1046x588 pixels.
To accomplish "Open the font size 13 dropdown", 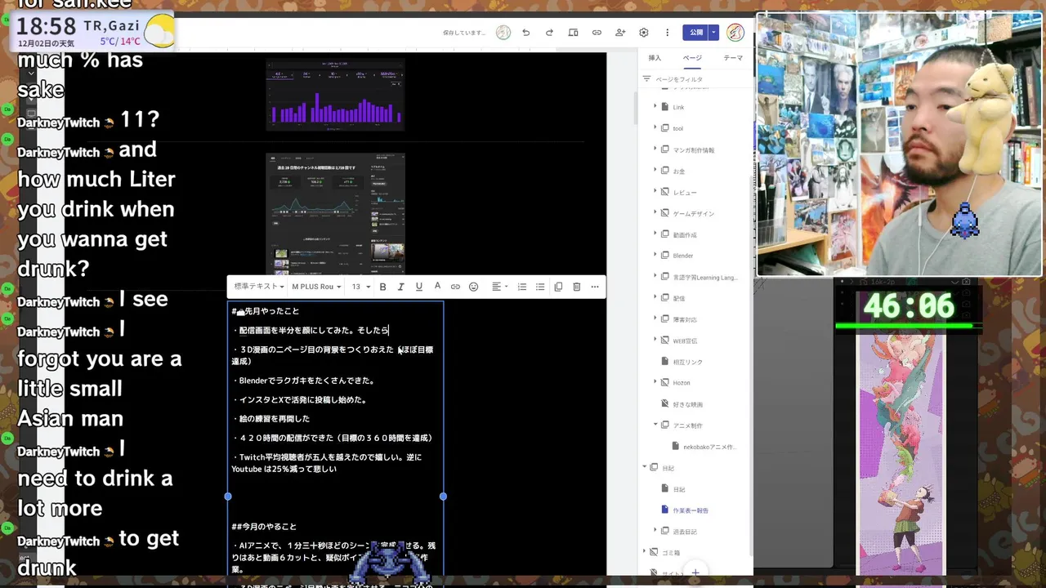I will point(360,287).
